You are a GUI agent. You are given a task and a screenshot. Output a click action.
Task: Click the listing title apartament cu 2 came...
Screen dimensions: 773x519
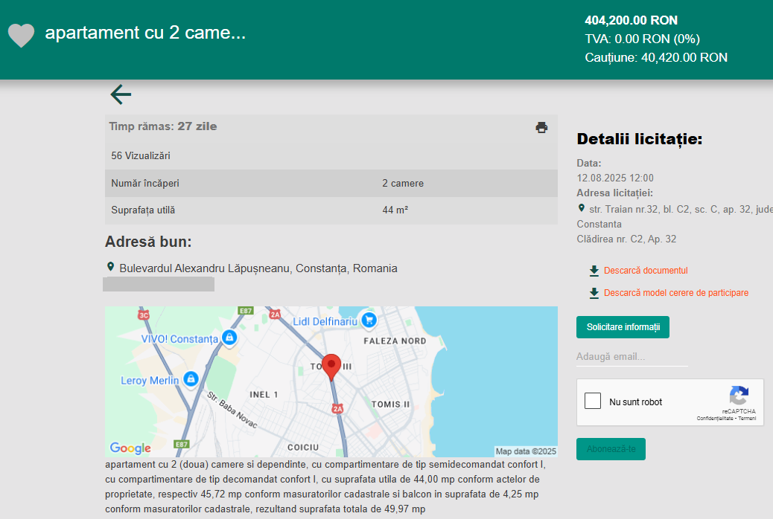coord(145,33)
